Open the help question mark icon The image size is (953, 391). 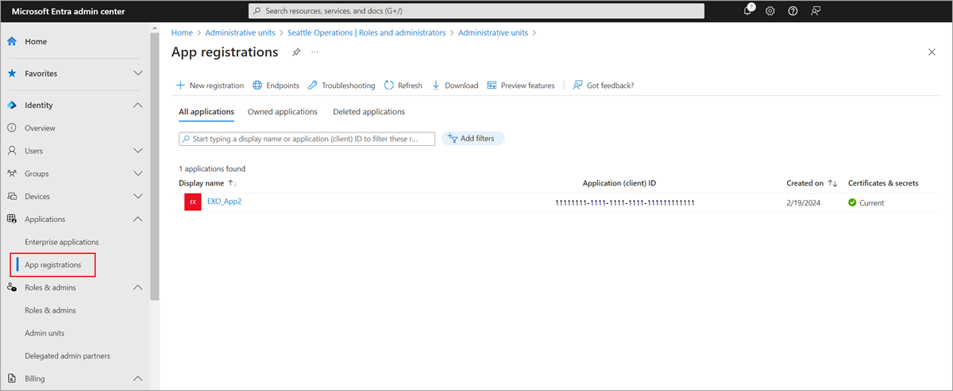pos(793,10)
